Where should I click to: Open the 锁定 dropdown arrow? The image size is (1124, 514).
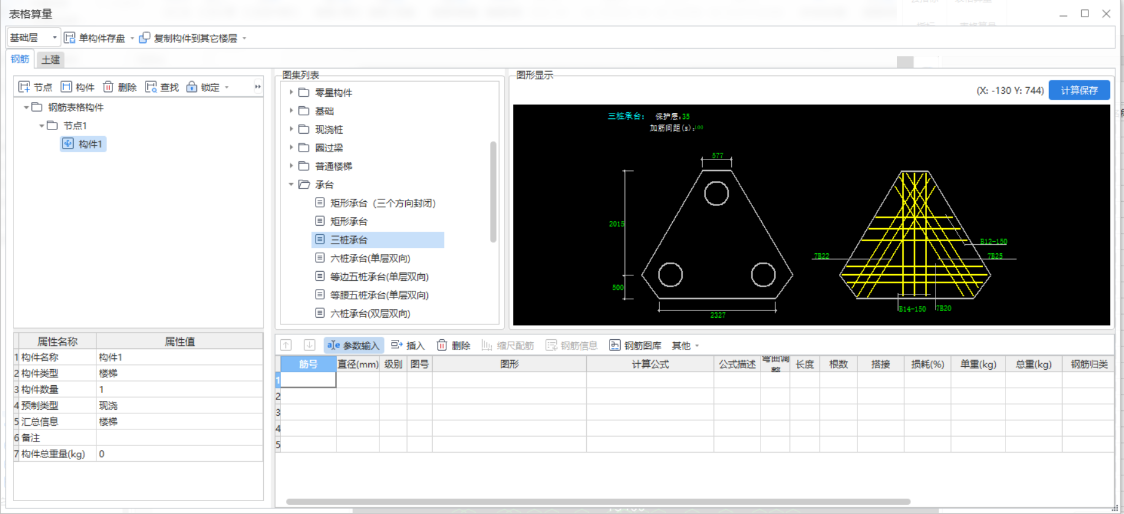(x=227, y=87)
